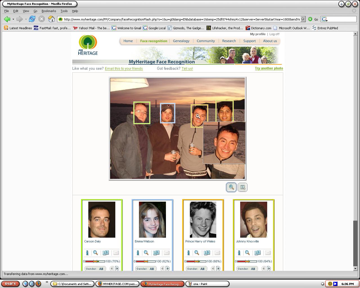Click Firefox green back arrow
Image resolution: width=360 pixels, height=288 pixels.
pos(7,19)
